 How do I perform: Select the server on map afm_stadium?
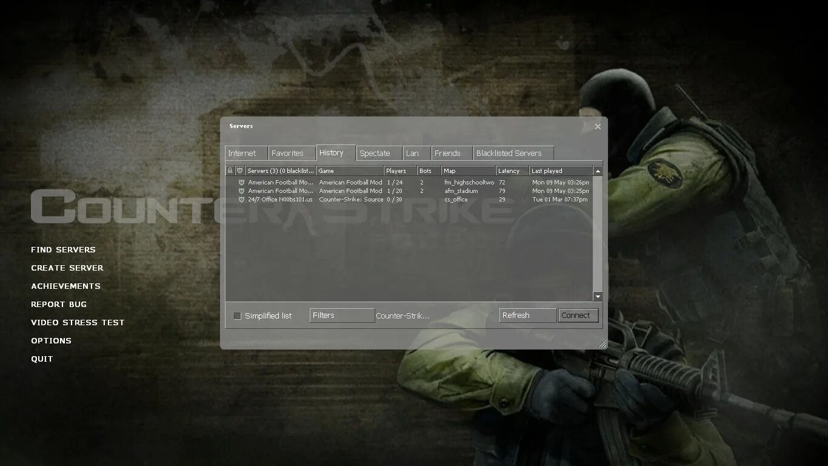(x=409, y=191)
